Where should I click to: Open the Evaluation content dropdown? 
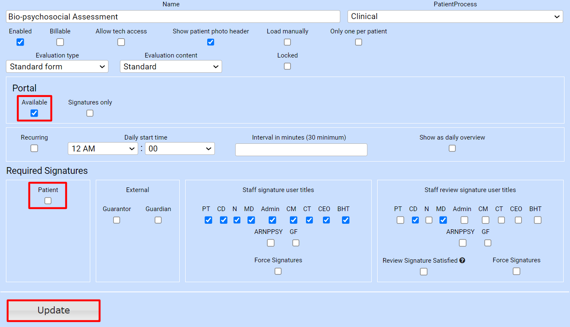(171, 66)
